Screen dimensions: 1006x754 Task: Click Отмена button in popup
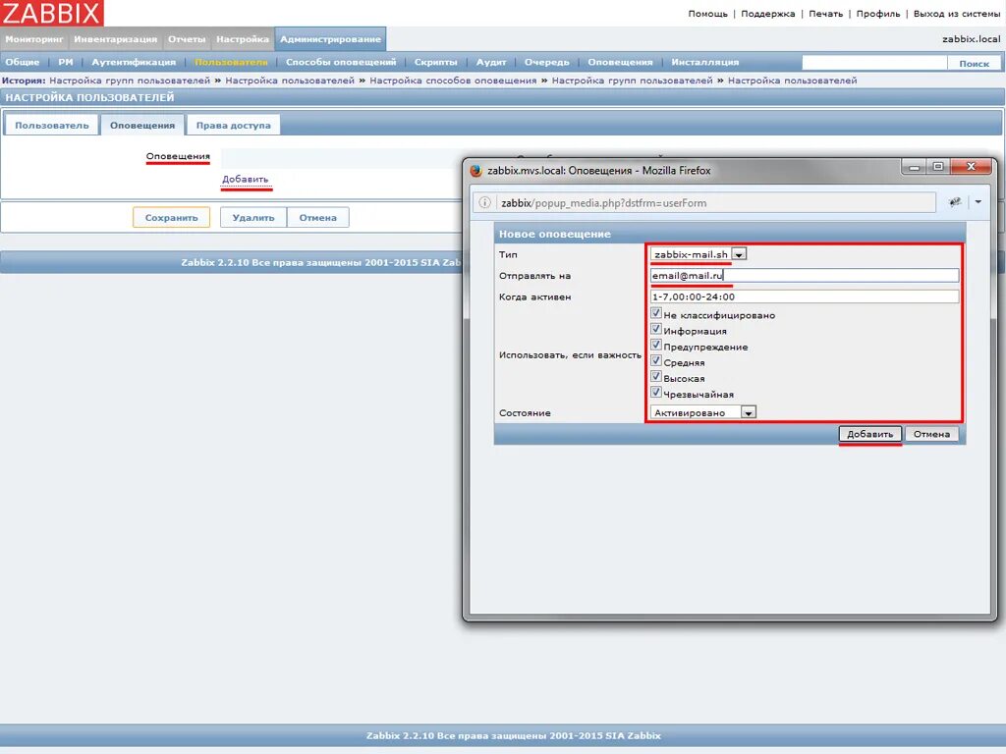[x=931, y=434]
